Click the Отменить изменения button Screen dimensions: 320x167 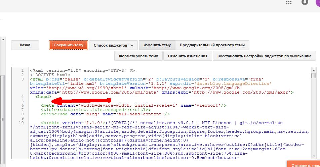coord(188,56)
